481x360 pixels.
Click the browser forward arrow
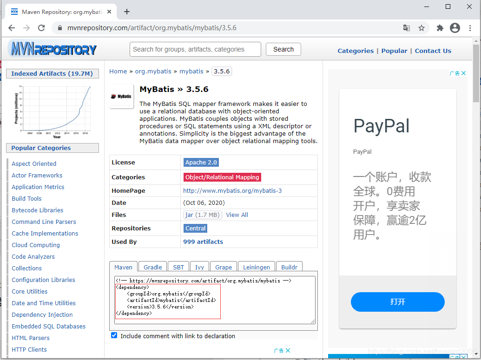coord(26,28)
